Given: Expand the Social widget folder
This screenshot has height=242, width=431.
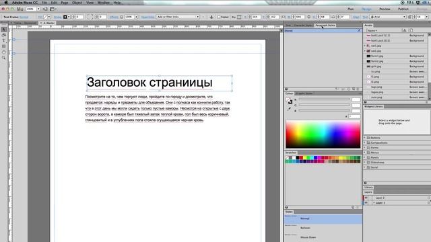Looking at the screenshot, I should coord(365,167).
